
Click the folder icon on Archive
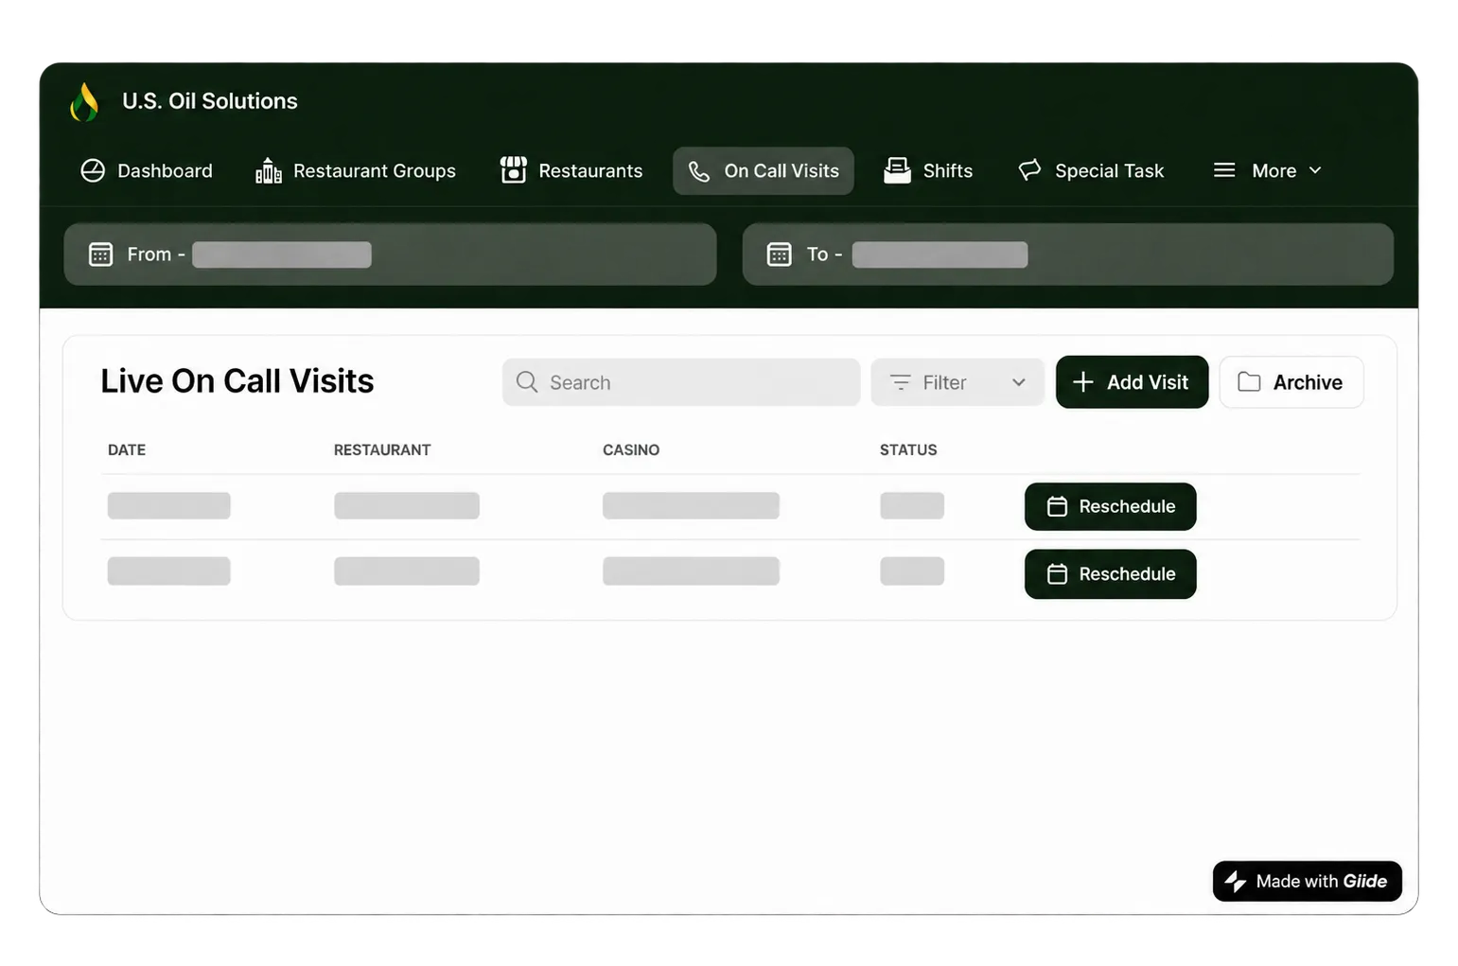click(1249, 381)
